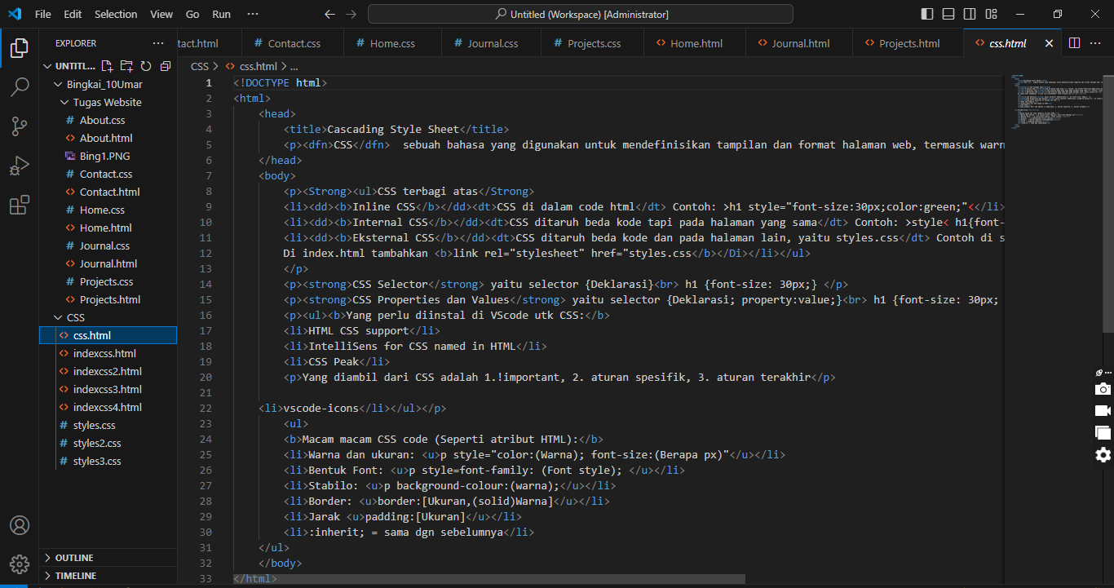Open the Manage gear in activity bar
The width and height of the screenshot is (1114, 588).
(20, 564)
